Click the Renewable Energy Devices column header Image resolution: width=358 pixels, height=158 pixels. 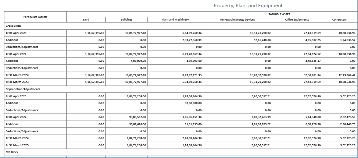(x=237, y=20)
